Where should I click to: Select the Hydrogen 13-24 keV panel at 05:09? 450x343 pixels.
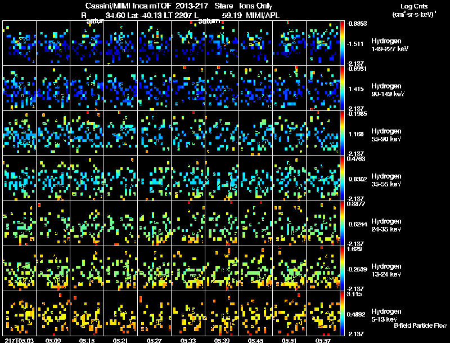53,268
